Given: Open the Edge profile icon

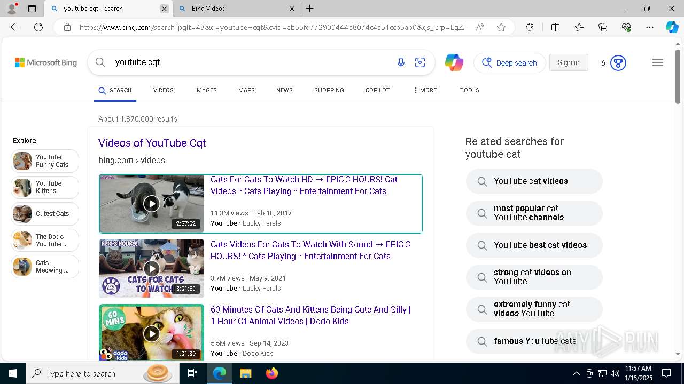Looking at the screenshot, I should click(x=12, y=9).
